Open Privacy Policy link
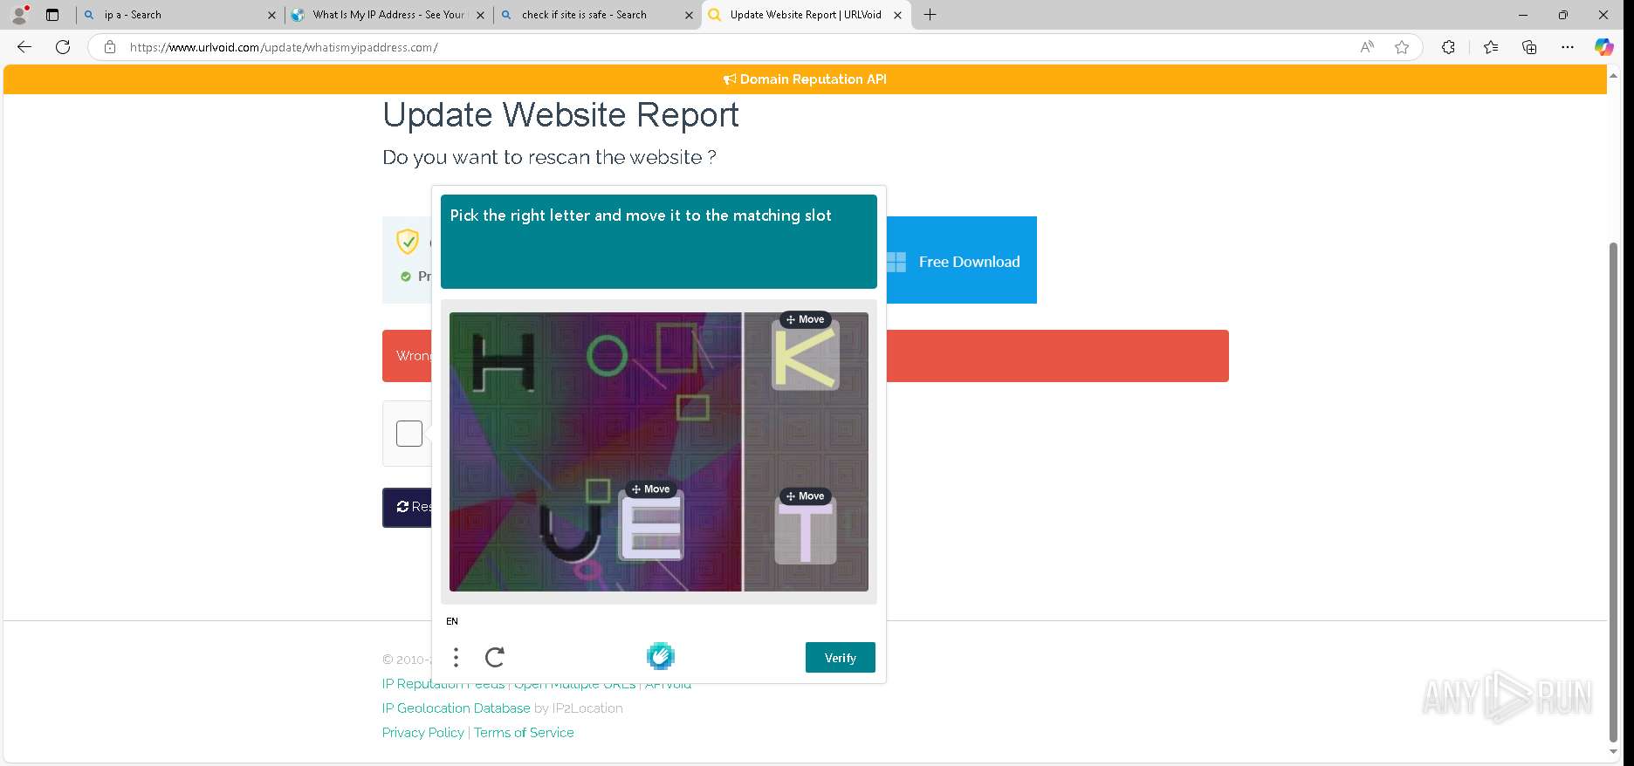This screenshot has height=766, width=1634. click(423, 733)
